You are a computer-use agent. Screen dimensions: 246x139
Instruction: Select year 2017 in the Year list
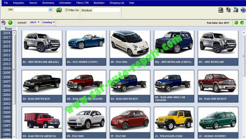click(x=7, y=37)
